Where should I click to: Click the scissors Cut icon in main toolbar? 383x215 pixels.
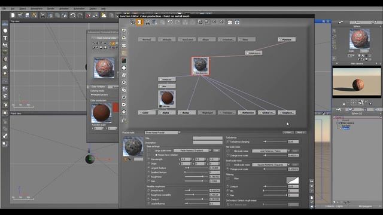[42, 16]
